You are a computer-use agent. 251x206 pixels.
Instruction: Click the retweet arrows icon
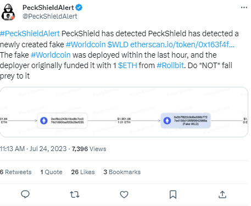tap(75, 194)
